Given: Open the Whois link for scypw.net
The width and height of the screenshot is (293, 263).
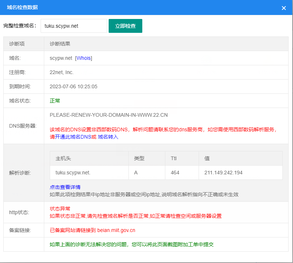Looking at the screenshot, I should tap(84, 58).
